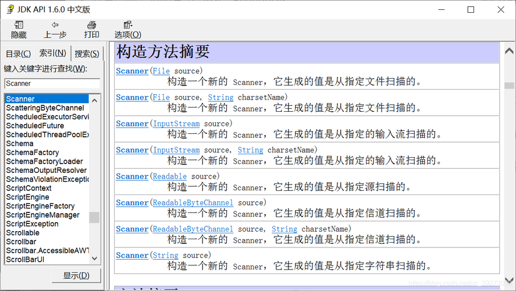Maximize the JDK API window
The height and width of the screenshot is (291, 516).
[471, 9]
